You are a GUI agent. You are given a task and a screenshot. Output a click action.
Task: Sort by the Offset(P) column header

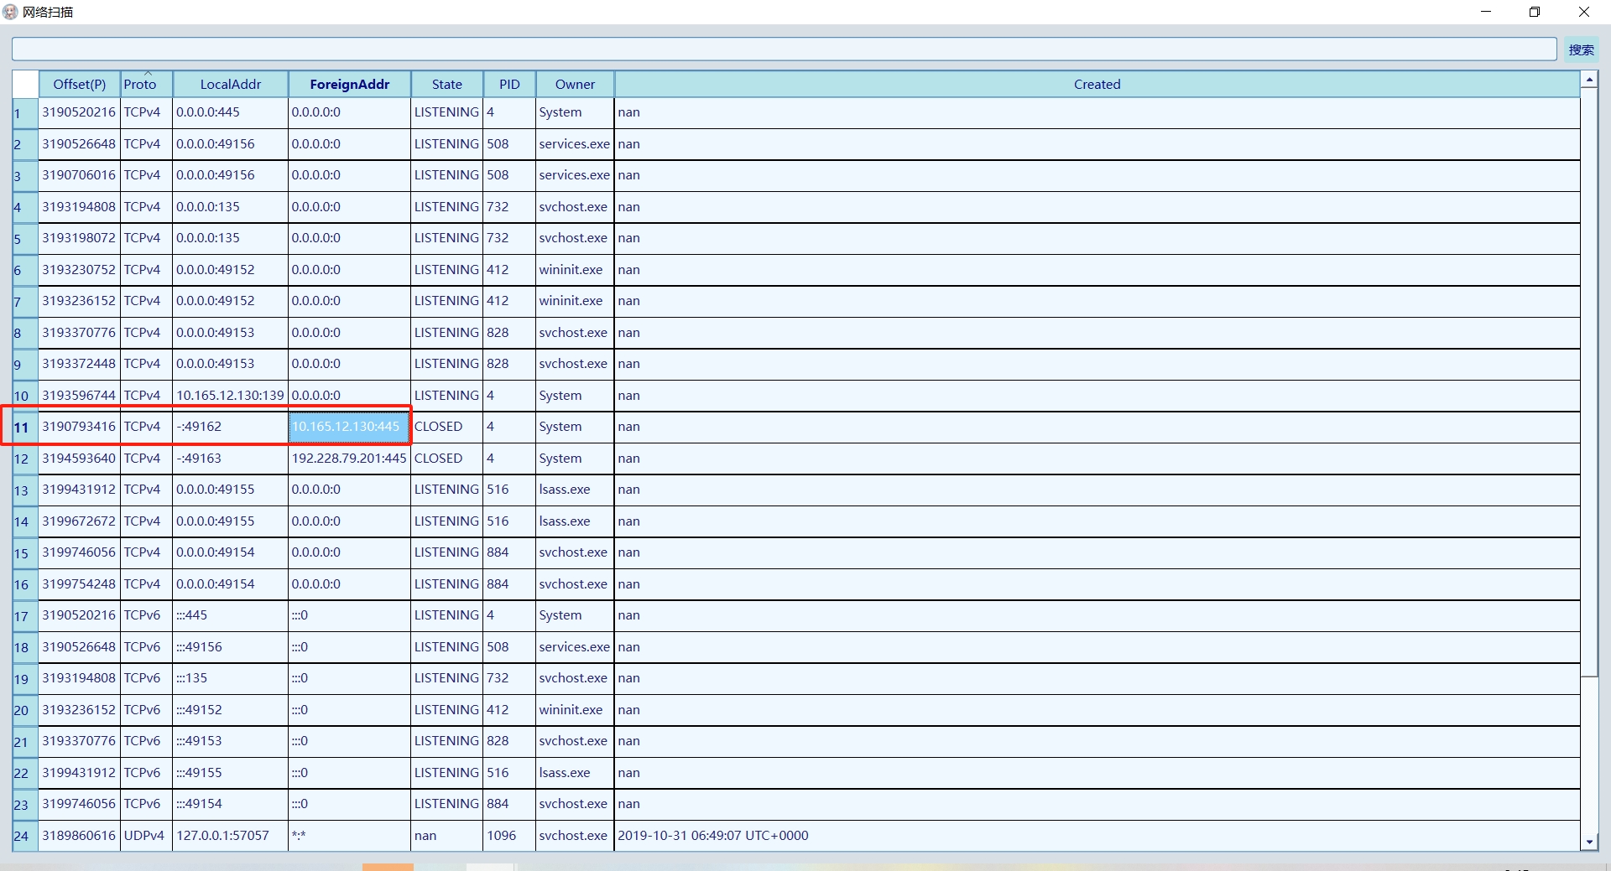pos(80,84)
